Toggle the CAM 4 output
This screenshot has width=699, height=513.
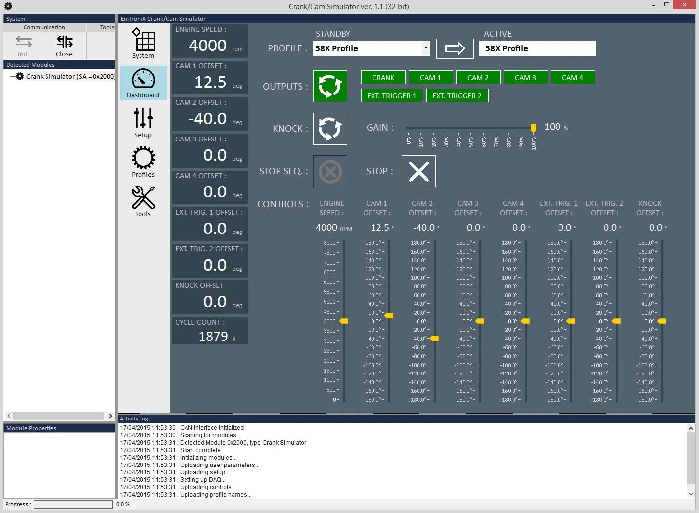click(573, 78)
